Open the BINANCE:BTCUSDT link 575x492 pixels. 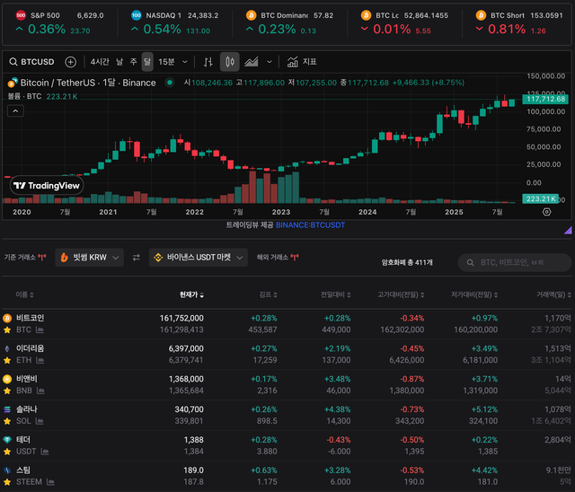point(310,225)
